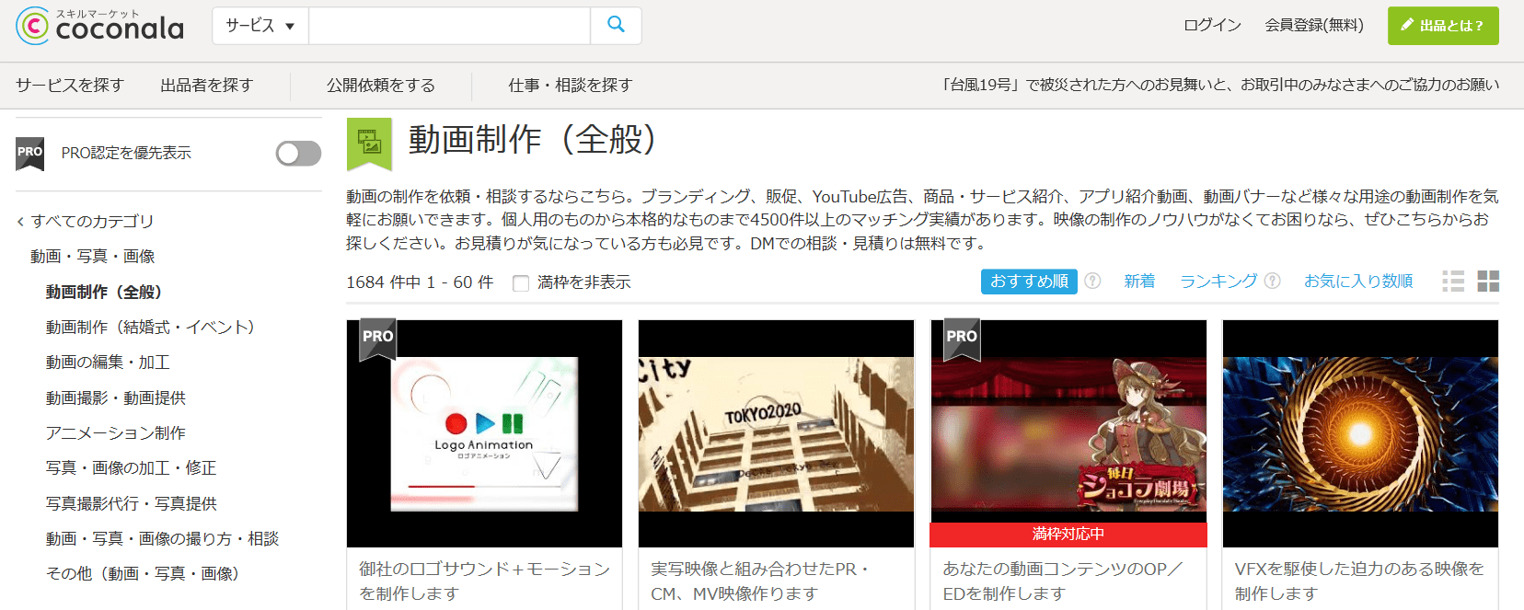Open the Logo Animation thumbnail
The image size is (1524, 610).
pos(485,434)
